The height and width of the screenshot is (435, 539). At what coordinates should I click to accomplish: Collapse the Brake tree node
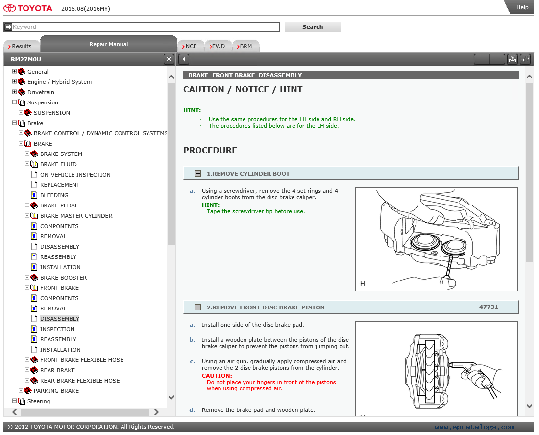[14, 123]
